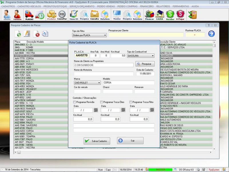Click the plate list vertical scrollbar
The width and height of the screenshot is (229, 172).
pos(214,95)
